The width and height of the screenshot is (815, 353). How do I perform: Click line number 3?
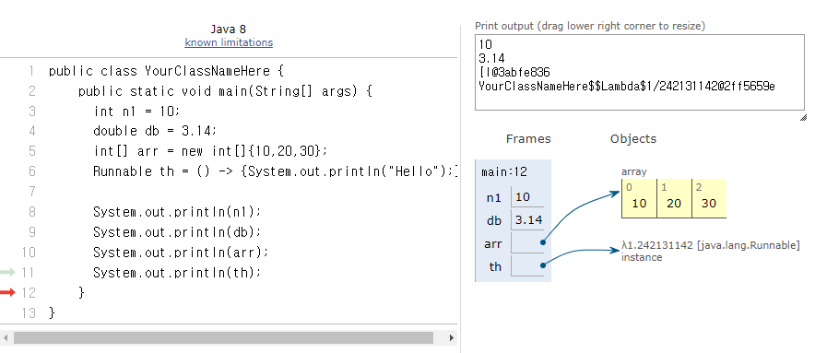pyautogui.click(x=32, y=112)
